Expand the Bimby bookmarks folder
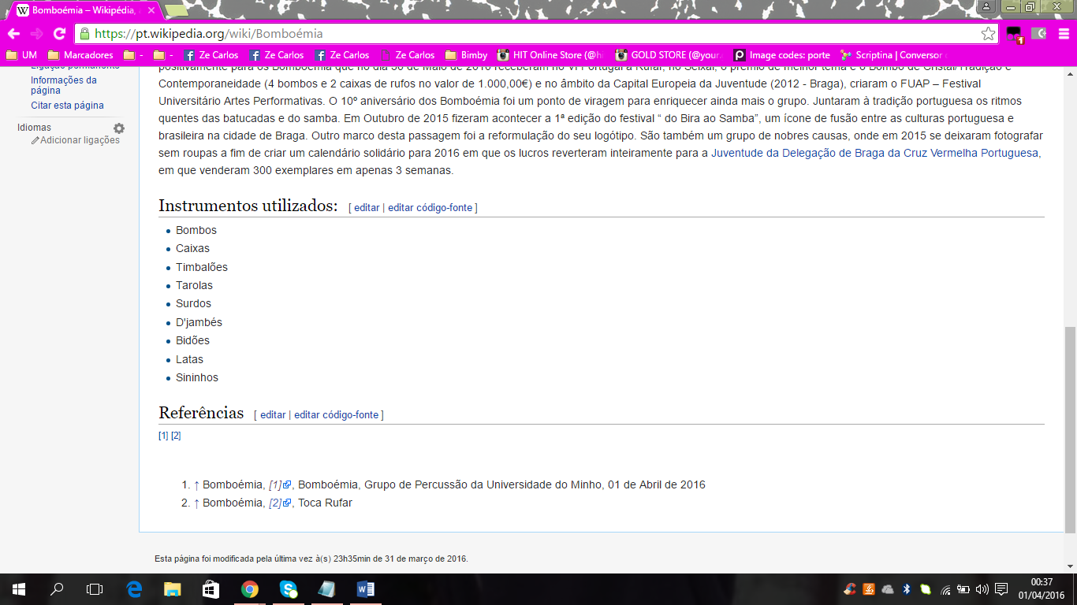Viewport: 1077px width, 605px height. [466, 55]
